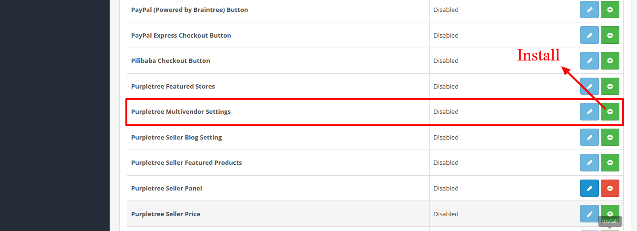Install Purpletree Featured Stores module
637x231 pixels.
pos(610,86)
